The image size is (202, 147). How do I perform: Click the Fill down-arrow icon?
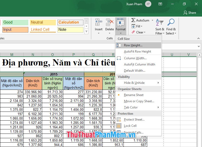133,26
